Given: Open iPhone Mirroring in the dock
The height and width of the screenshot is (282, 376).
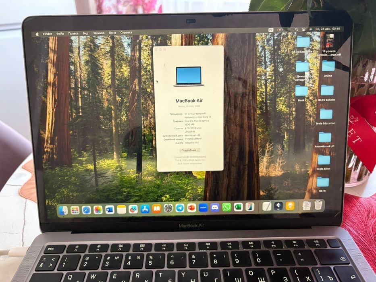Looking at the screenshot, I should point(250,207).
